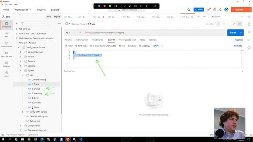253x142 pixels.
Task: Open the info icon in right sidebar
Action: click(249, 48)
